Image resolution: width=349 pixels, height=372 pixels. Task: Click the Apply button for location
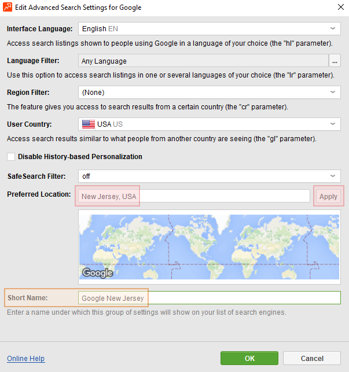coord(329,196)
